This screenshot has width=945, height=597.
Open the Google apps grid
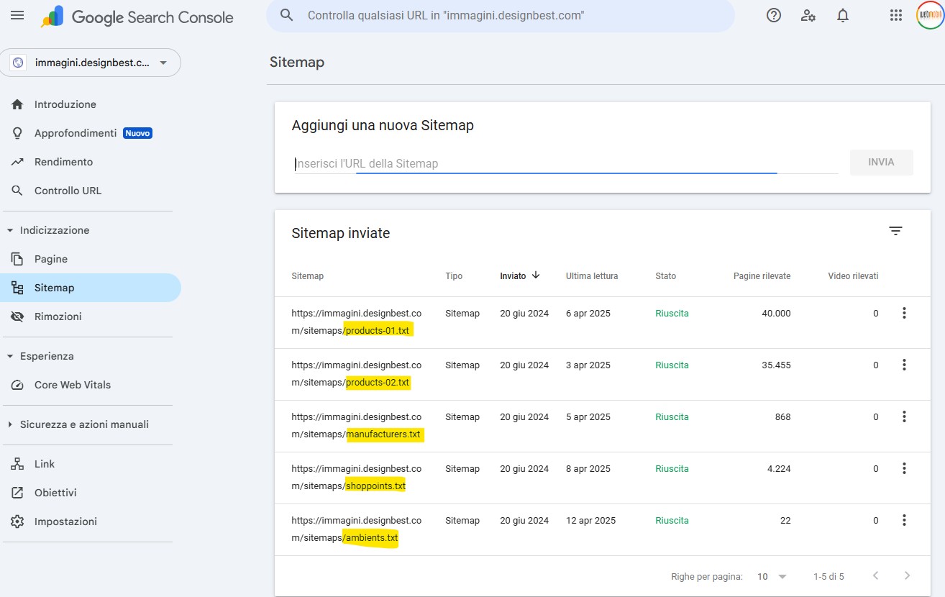point(895,15)
